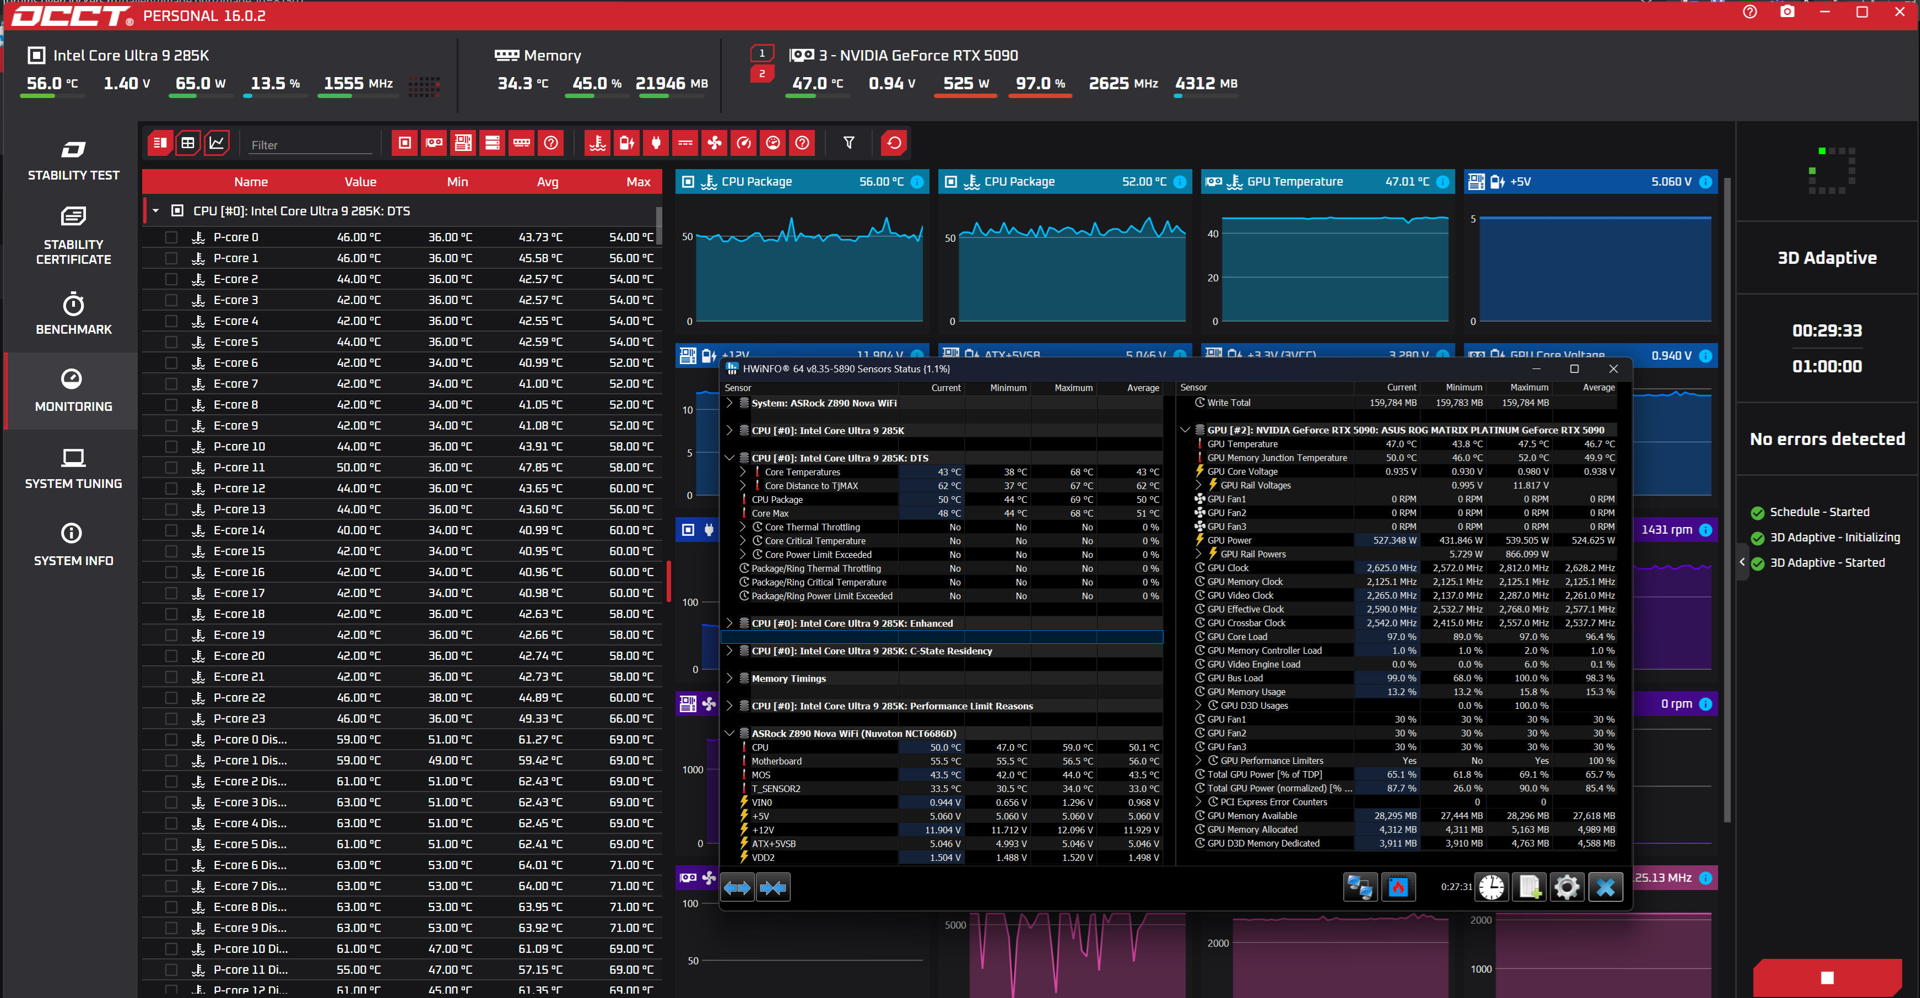Click the GPU hardware filter icon
The height and width of the screenshot is (998, 1920).
click(434, 142)
